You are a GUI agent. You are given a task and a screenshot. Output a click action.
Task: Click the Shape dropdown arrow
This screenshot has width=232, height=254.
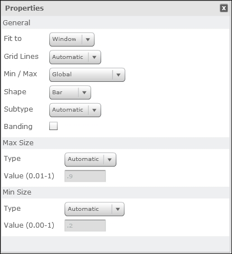[84, 93]
